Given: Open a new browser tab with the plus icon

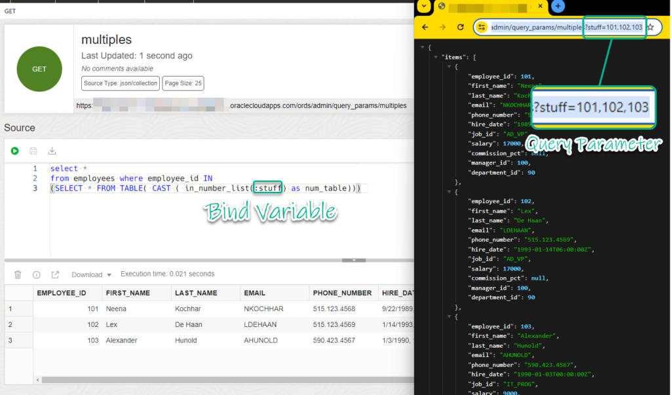Looking at the screenshot, I should (557, 7).
